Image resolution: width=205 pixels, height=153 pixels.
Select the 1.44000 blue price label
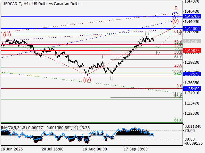pyautogui.click(x=192, y=28)
